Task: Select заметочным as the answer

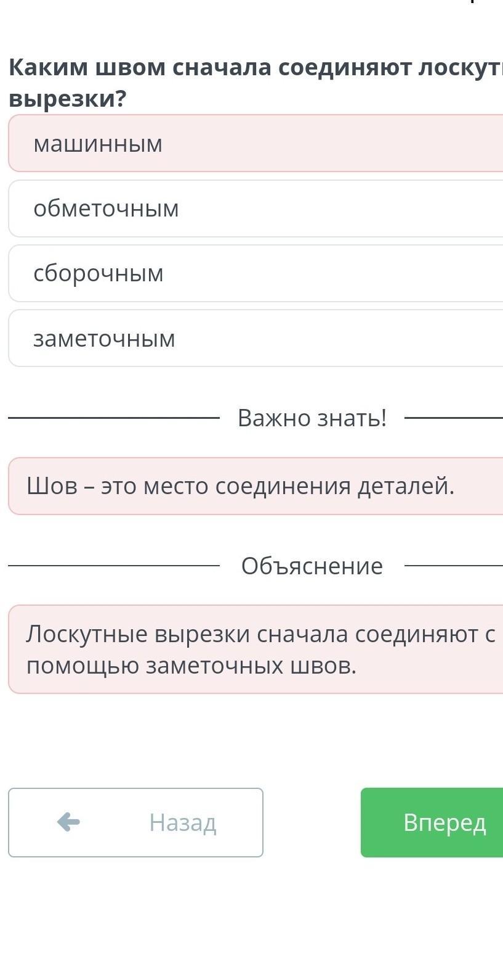Action: [256, 338]
